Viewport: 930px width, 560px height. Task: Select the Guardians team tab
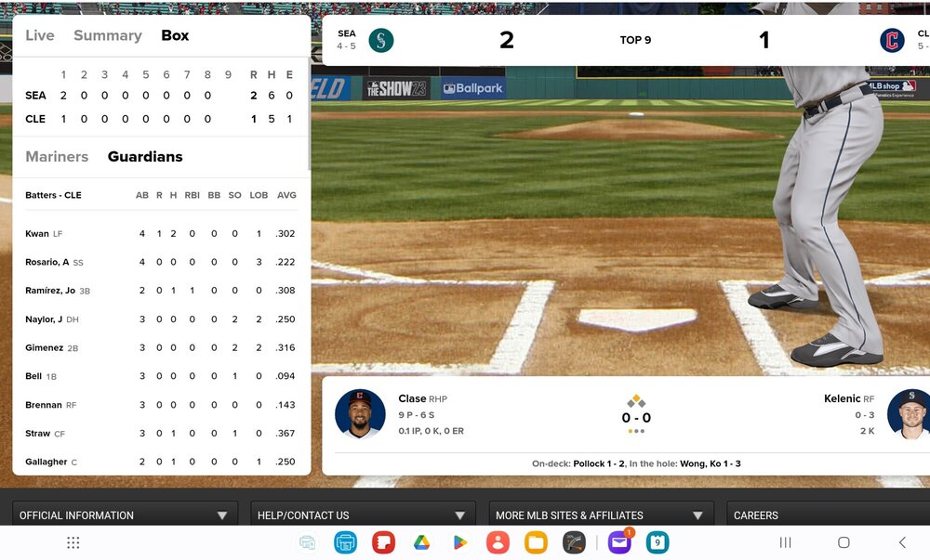[x=145, y=156]
